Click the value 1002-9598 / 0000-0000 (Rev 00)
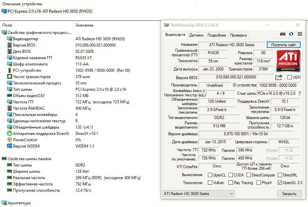Viewport: 308px width, 207px height. click(x=103, y=70)
